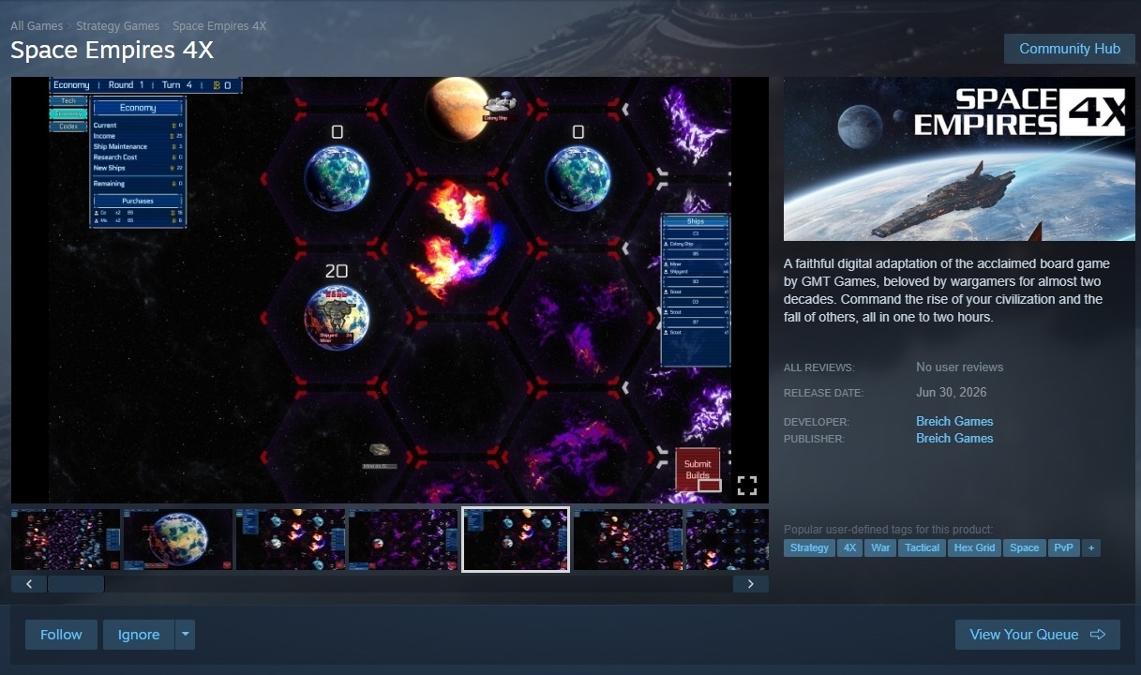This screenshot has height=675, width=1141.
Task: Select the PvP tag
Action: point(1063,547)
